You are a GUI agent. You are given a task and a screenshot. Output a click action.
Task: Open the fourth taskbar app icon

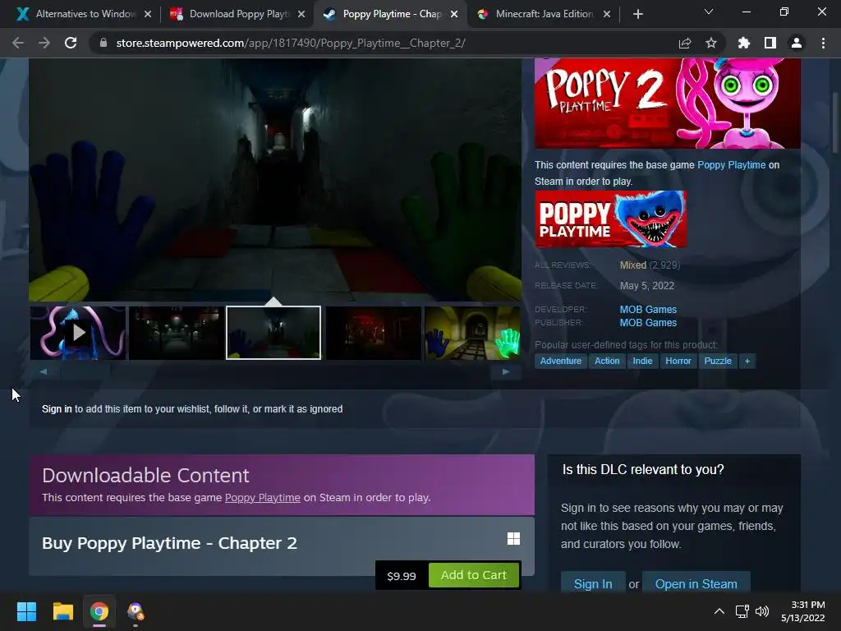[136, 611]
